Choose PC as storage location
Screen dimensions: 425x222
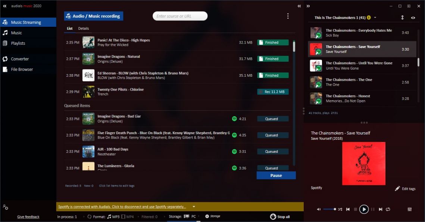(x=190, y=216)
